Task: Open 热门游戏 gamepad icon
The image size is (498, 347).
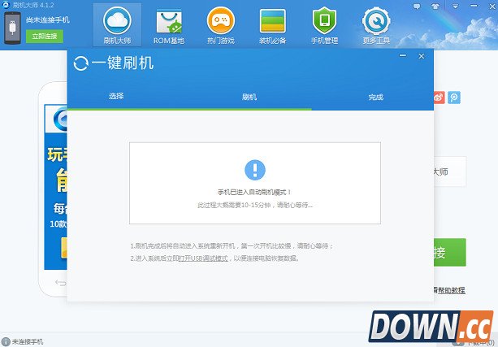Action: click(x=221, y=24)
